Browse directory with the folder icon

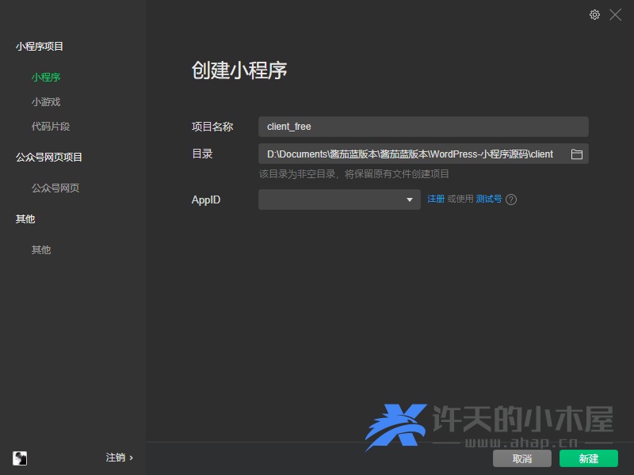coord(577,154)
